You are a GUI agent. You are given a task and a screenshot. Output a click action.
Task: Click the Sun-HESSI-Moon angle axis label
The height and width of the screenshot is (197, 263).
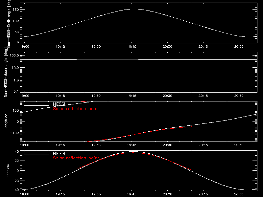click(6, 72)
